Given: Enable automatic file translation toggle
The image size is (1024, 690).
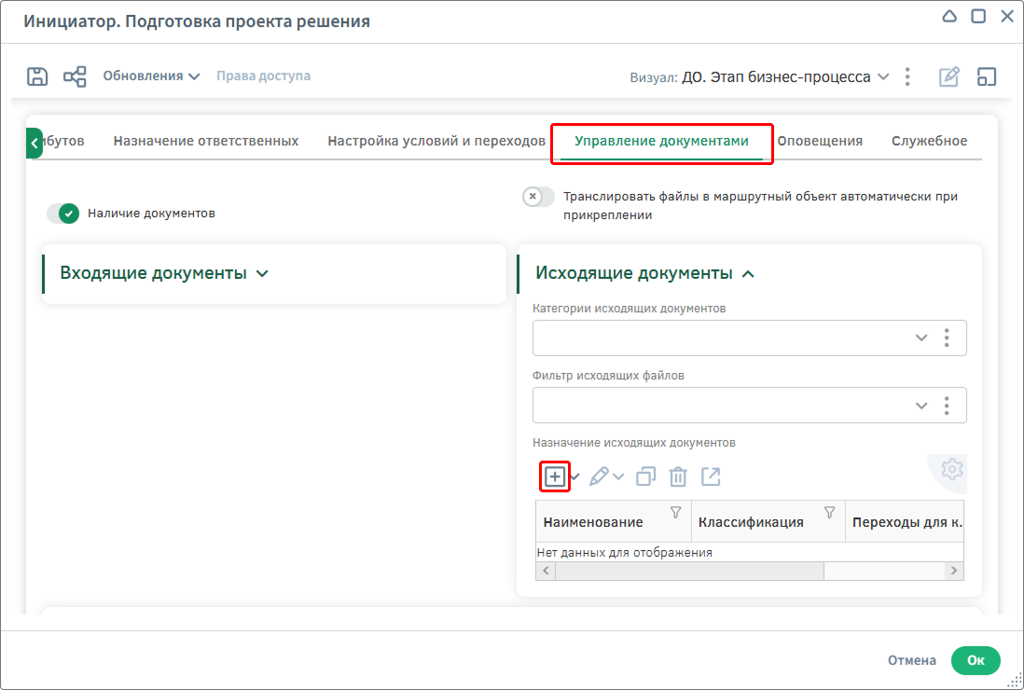Looking at the screenshot, I should pos(538,197).
